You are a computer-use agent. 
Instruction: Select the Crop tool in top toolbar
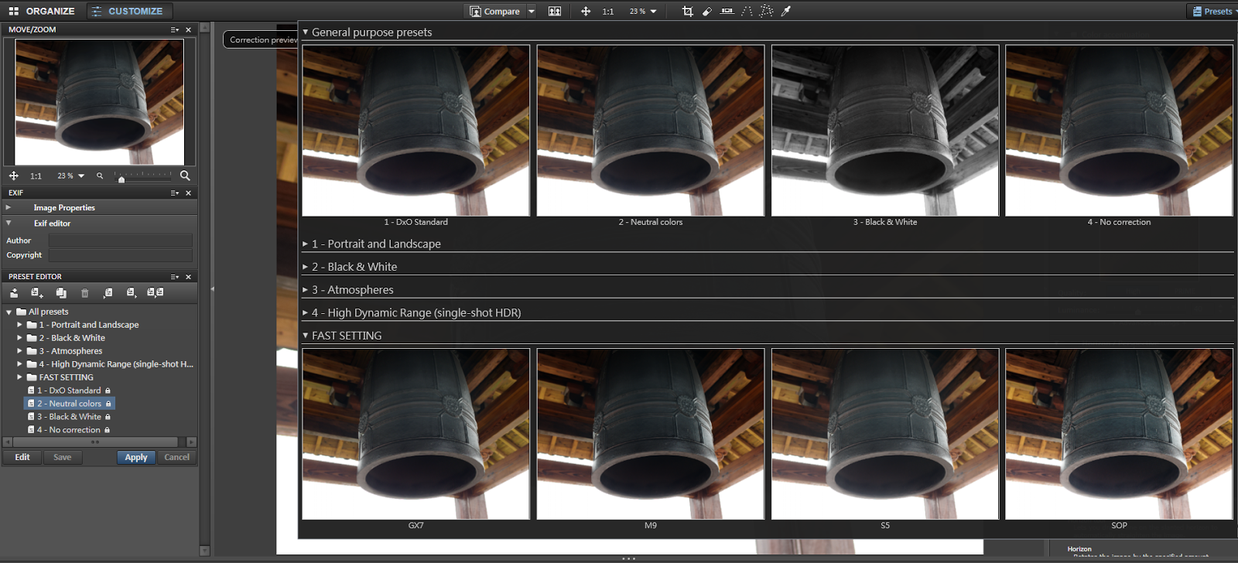(687, 11)
